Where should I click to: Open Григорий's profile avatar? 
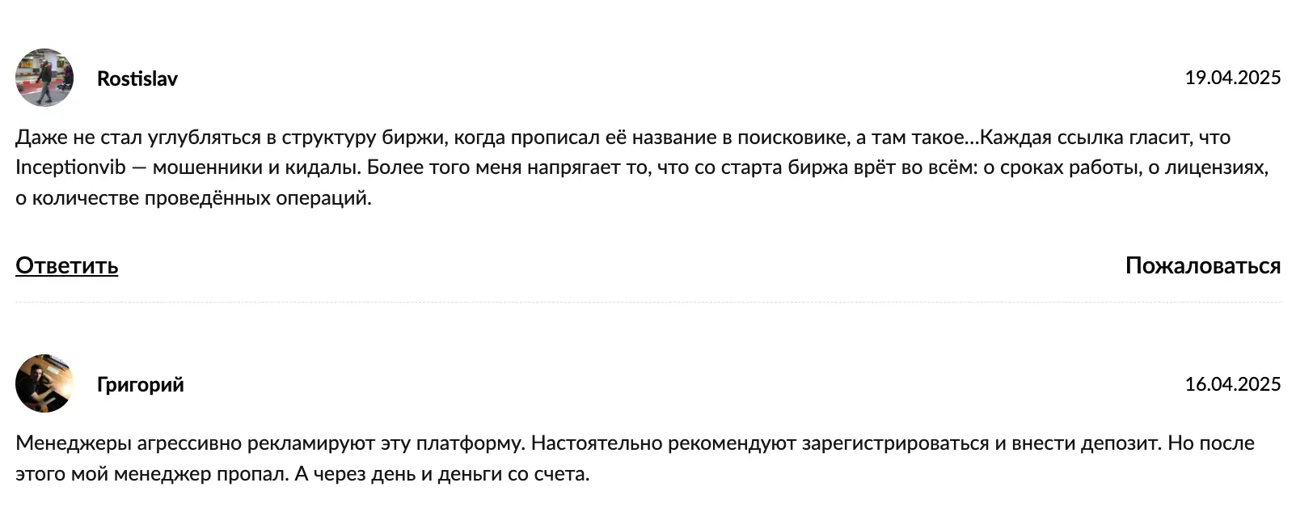44,383
